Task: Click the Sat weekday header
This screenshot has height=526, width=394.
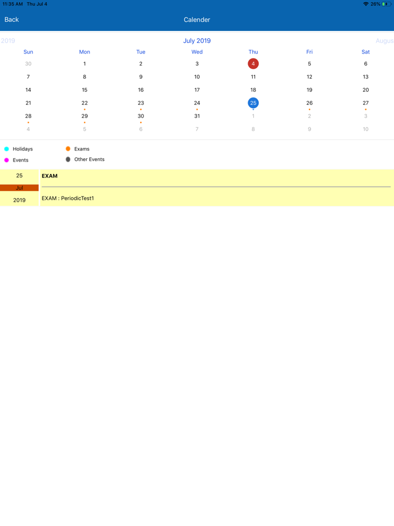Action: [x=365, y=52]
